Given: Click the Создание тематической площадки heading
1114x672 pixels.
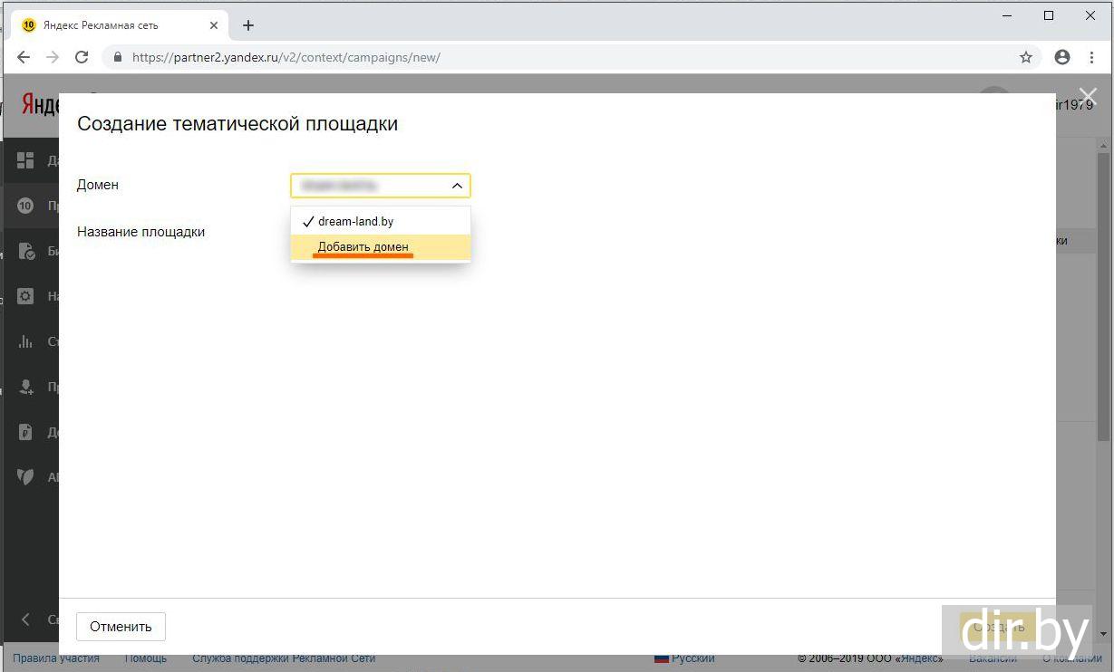Looking at the screenshot, I should pyautogui.click(x=237, y=124).
